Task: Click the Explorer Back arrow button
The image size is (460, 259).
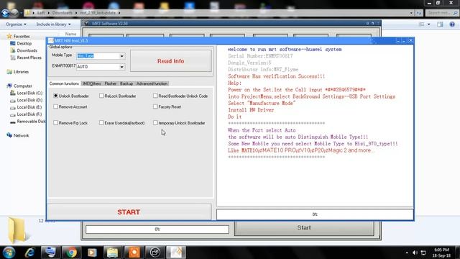Action: pos(5,13)
